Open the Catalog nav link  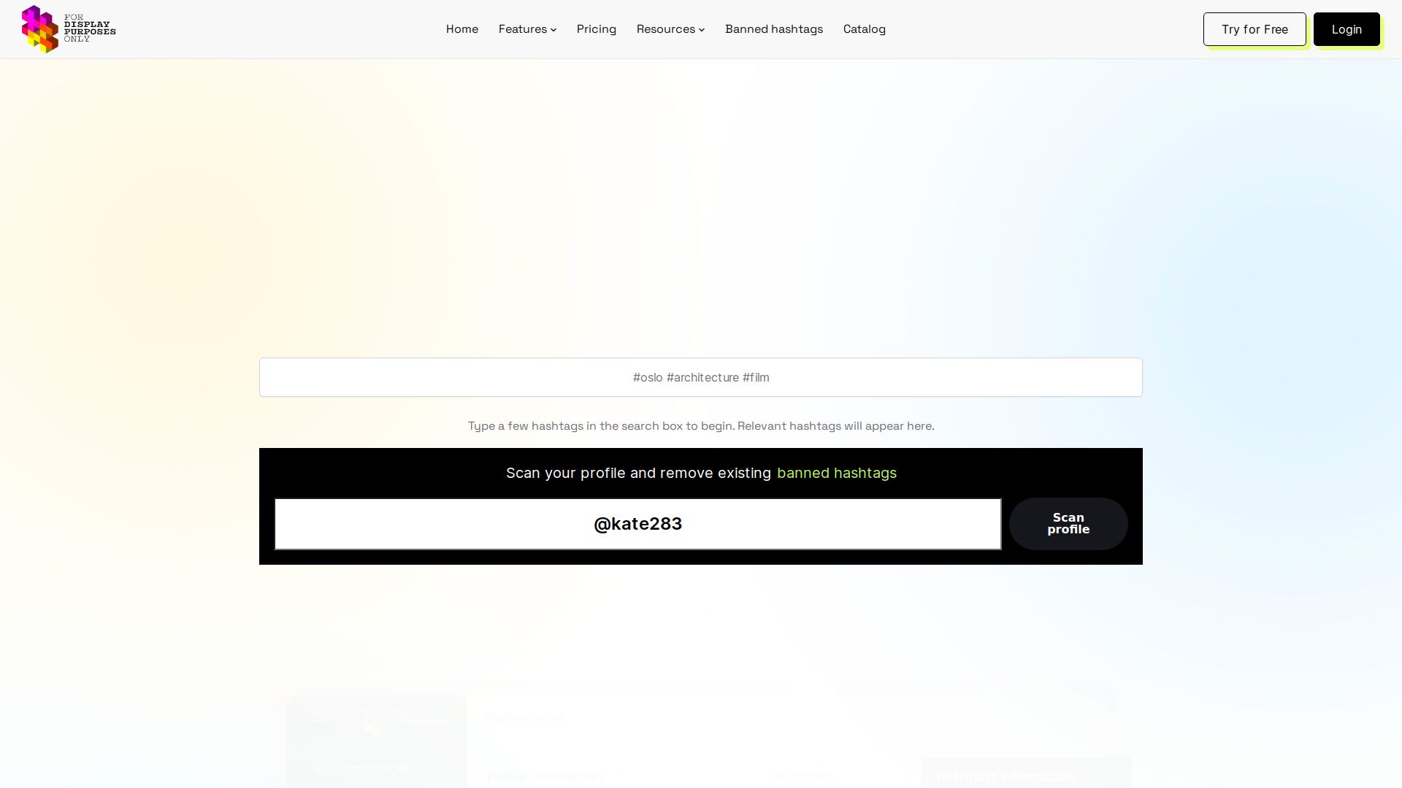[864, 29]
